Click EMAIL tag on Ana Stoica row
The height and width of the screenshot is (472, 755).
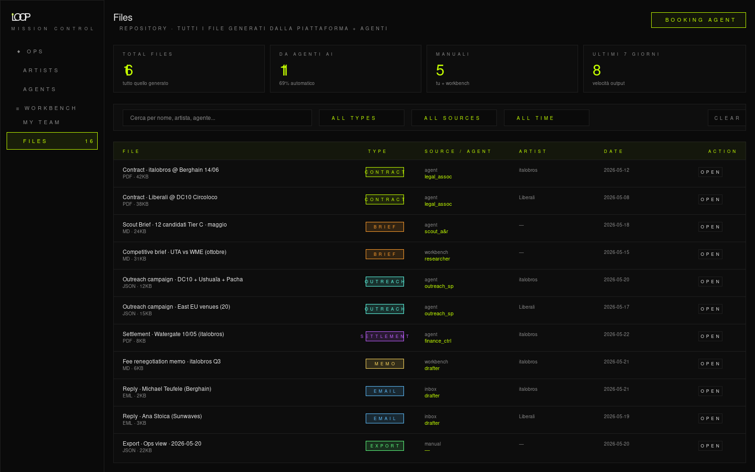tap(385, 419)
